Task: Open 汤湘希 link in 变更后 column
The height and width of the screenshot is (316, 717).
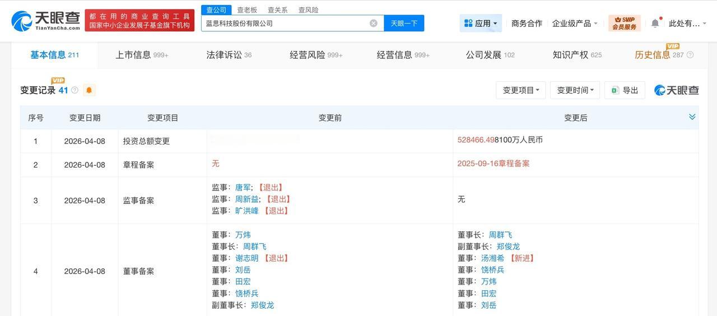Action: tap(493, 258)
